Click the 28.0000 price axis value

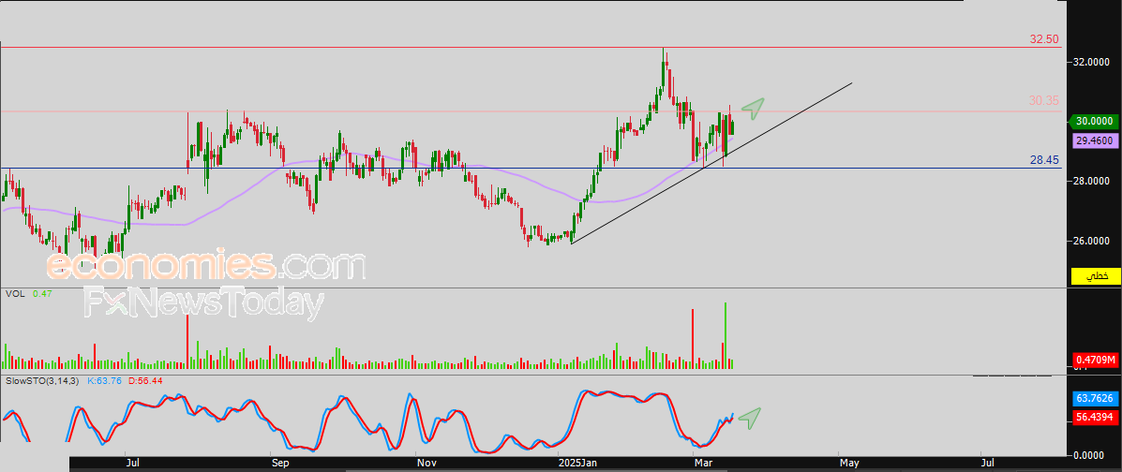1093,183
